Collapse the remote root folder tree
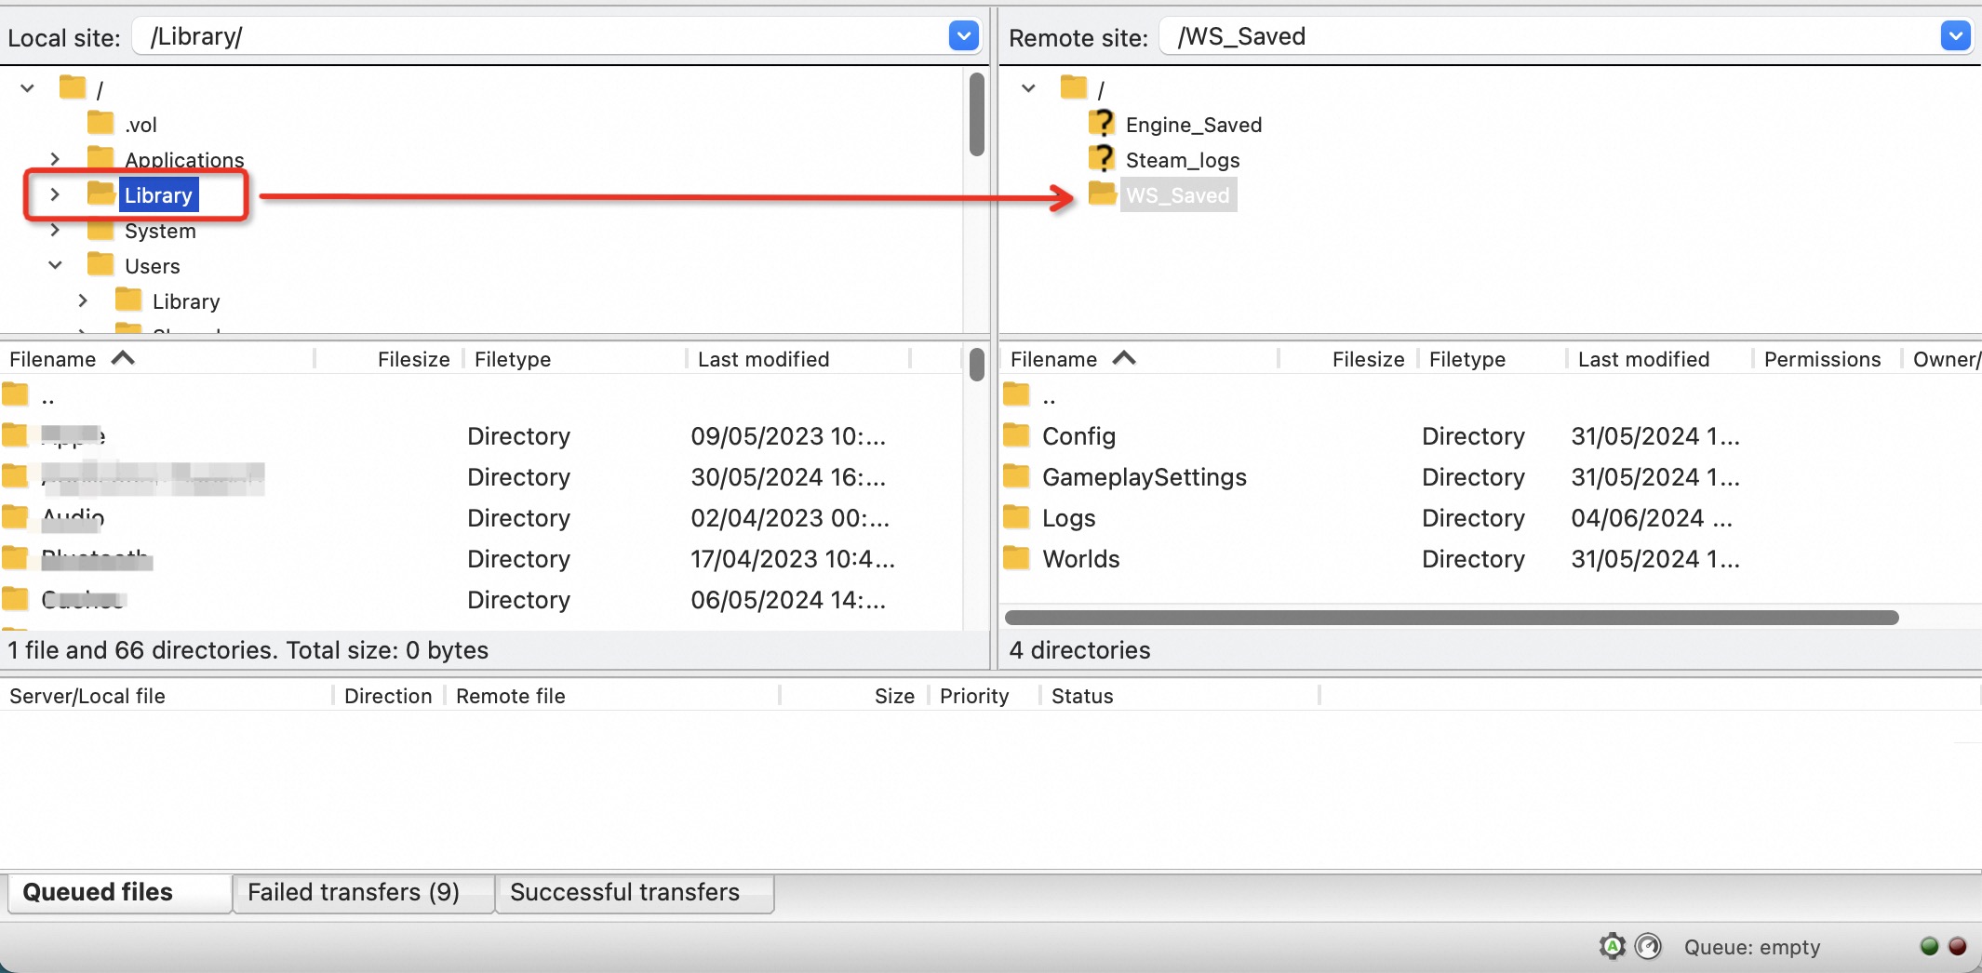Viewport: 1982px width, 973px height. point(1028,88)
